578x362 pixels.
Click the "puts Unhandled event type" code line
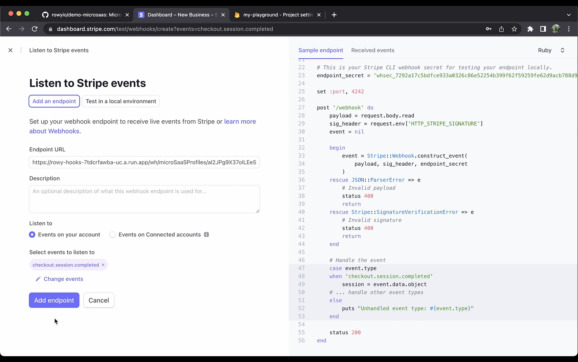pyautogui.click(x=408, y=309)
